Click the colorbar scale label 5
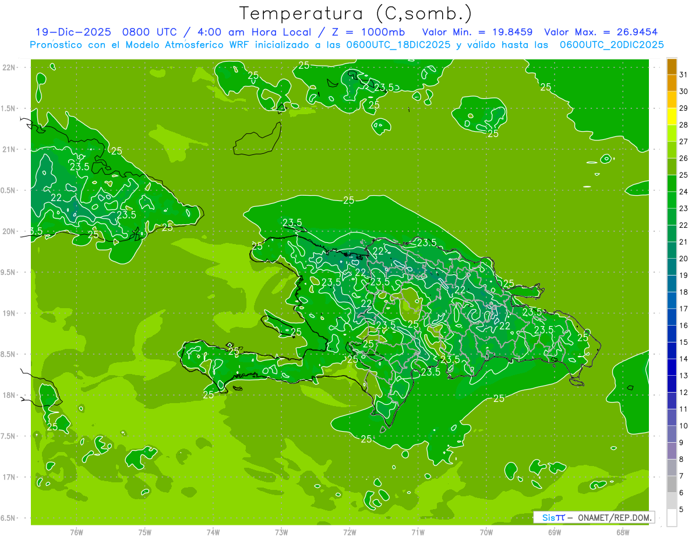699x540 pixels. 682,509
